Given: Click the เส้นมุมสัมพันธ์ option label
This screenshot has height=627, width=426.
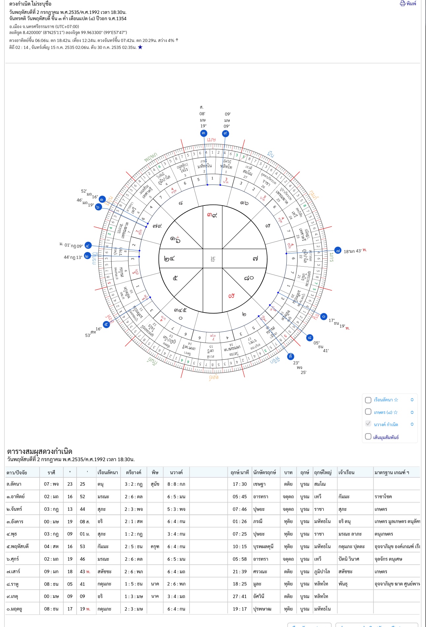Looking at the screenshot, I should pyautogui.click(x=386, y=437).
